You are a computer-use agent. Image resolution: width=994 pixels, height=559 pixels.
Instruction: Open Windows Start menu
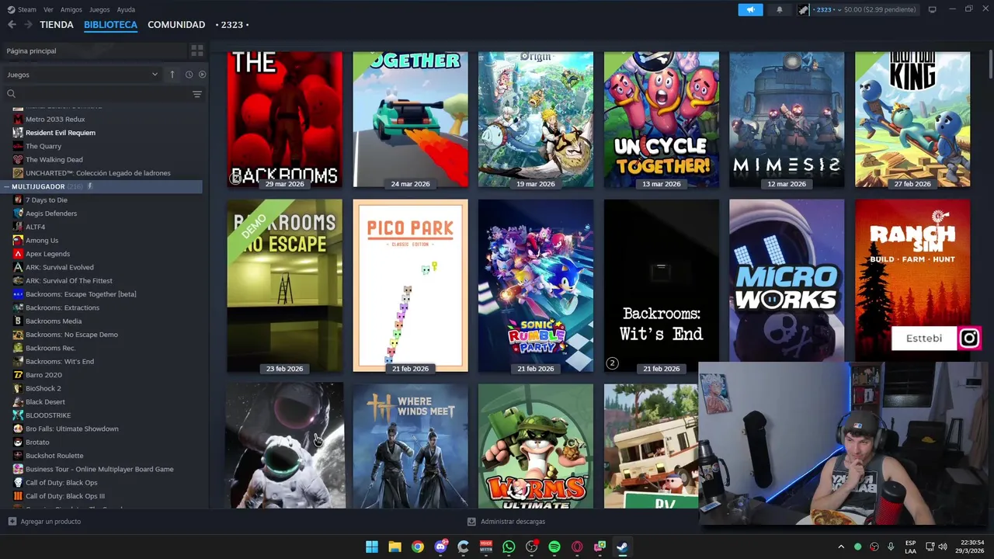372,547
